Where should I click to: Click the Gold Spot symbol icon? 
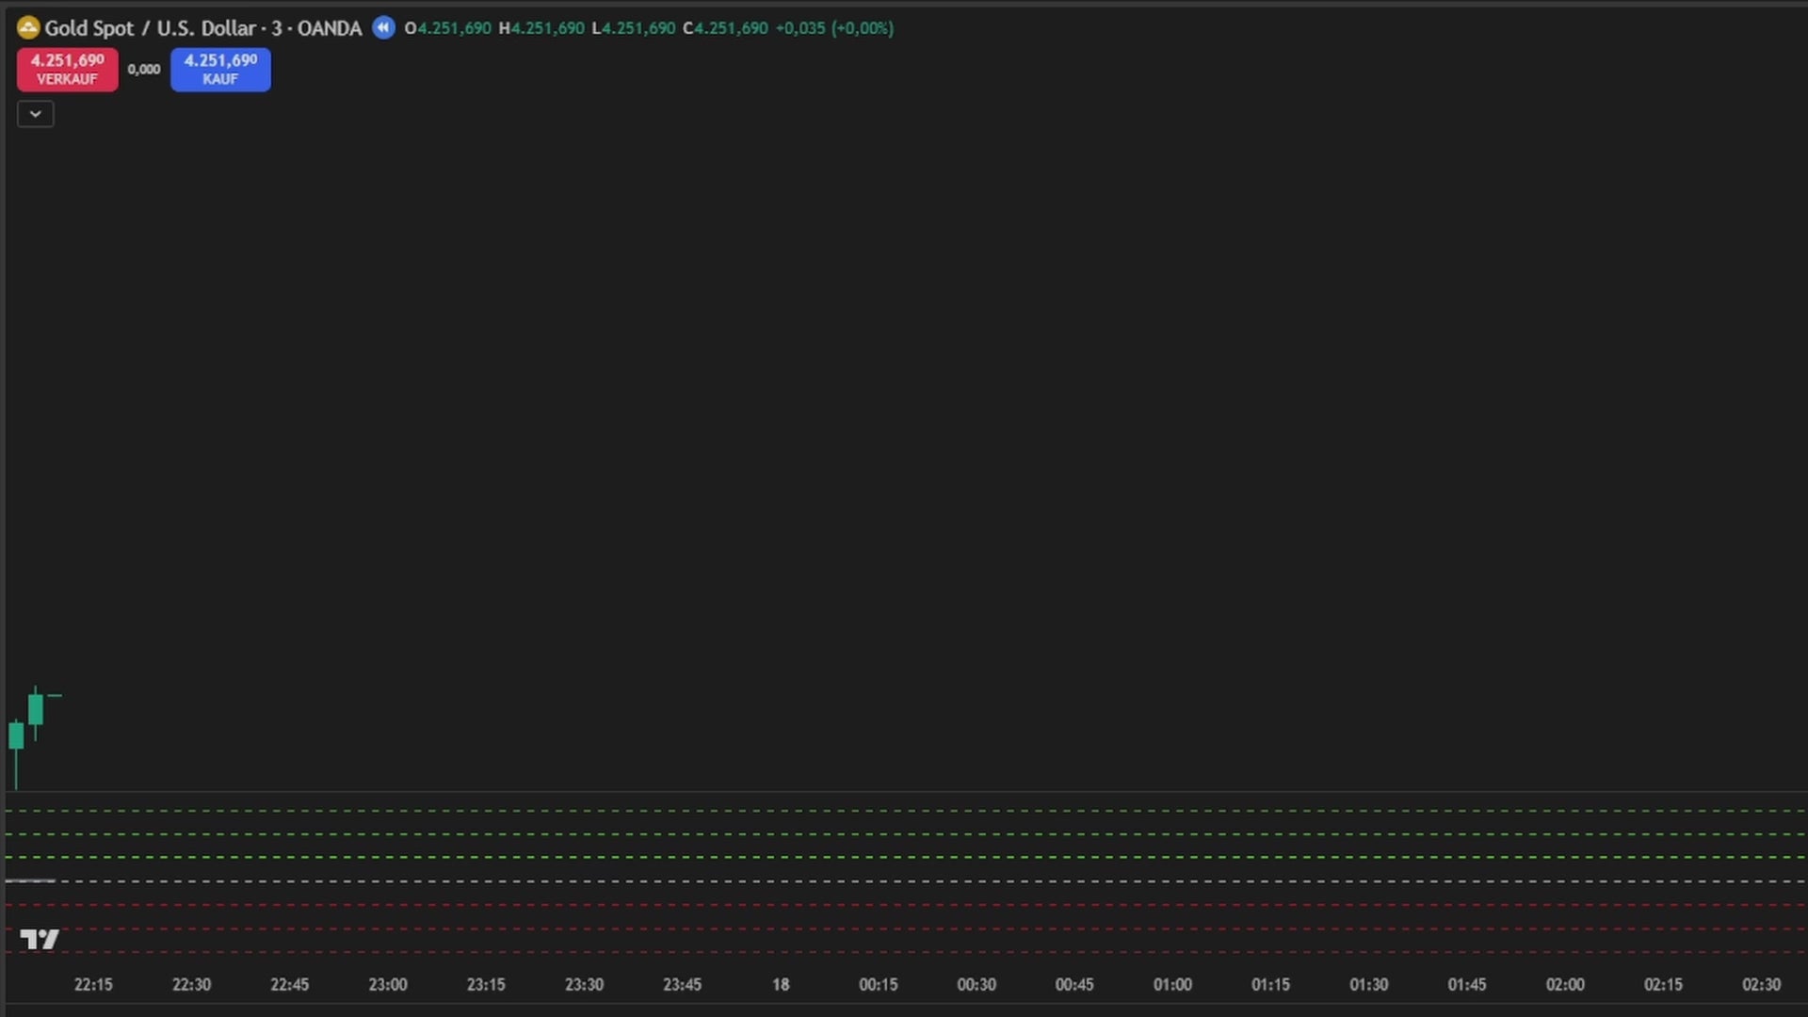coord(28,28)
